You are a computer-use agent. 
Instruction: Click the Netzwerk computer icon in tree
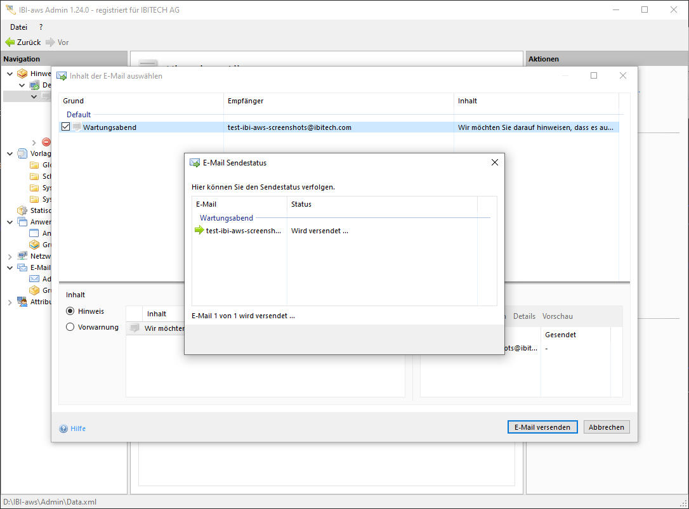point(22,256)
